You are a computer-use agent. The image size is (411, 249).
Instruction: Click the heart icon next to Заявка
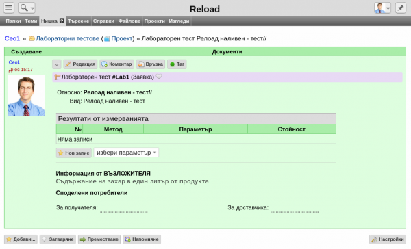(159, 77)
